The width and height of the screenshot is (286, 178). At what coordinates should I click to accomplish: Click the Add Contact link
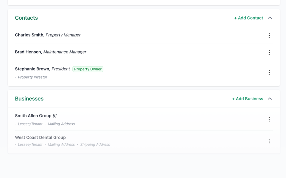pyautogui.click(x=248, y=18)
